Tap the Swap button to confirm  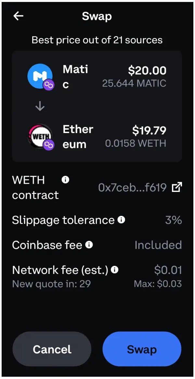point(142,349)
